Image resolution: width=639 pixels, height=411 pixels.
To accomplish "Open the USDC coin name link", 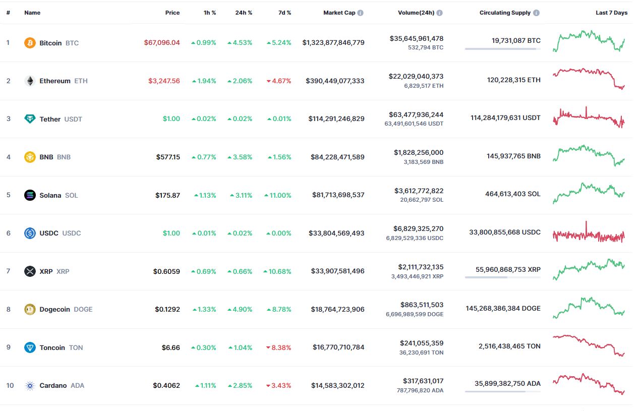I will [49, 233].
